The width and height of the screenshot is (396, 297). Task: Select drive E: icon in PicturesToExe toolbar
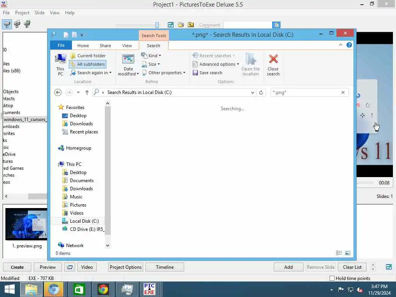[27, 24]
